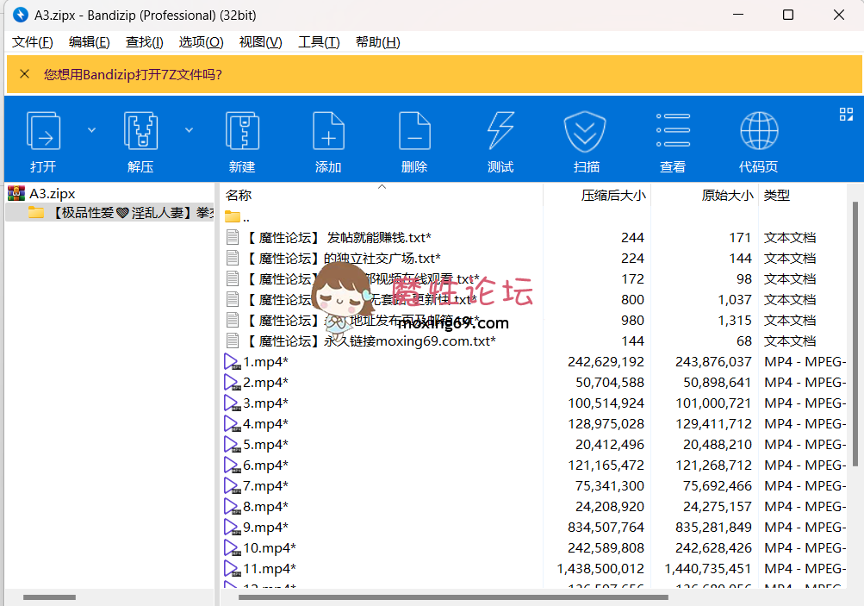Click the file list vertical scrollbar
The width and height of the screenshot is (864, 606).
(855, 334)
